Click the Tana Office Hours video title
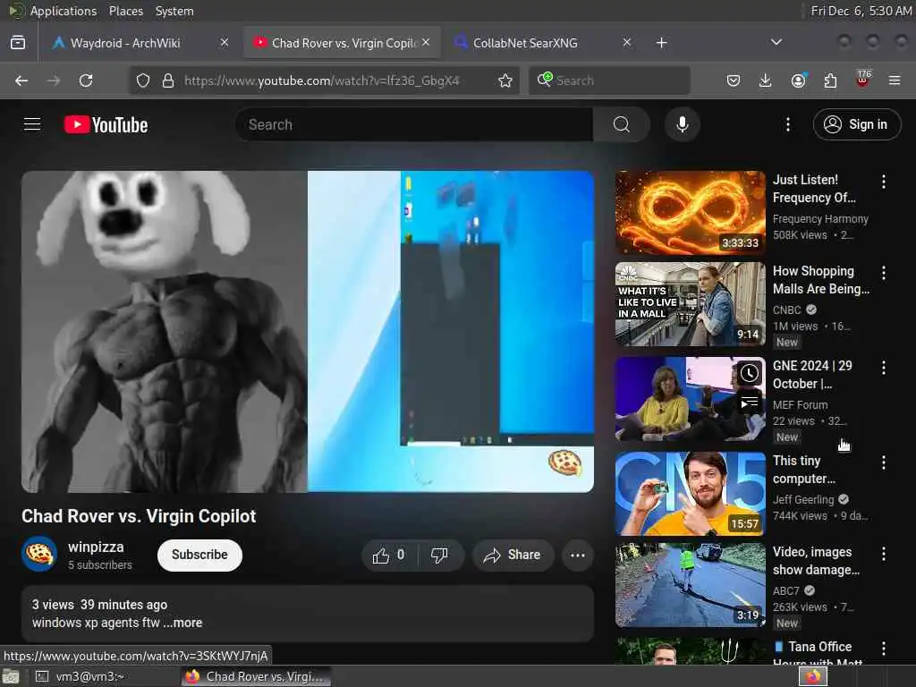 click(x=818, y=654)
